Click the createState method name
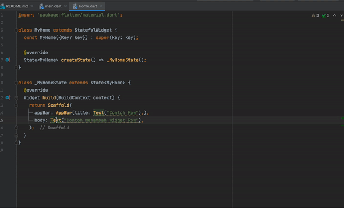This screenshot has width=344, height=208. (76, 60)
